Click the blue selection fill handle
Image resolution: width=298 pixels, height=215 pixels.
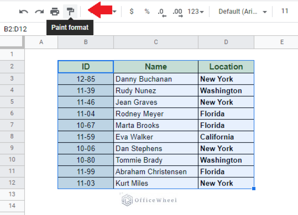[254, 189]
